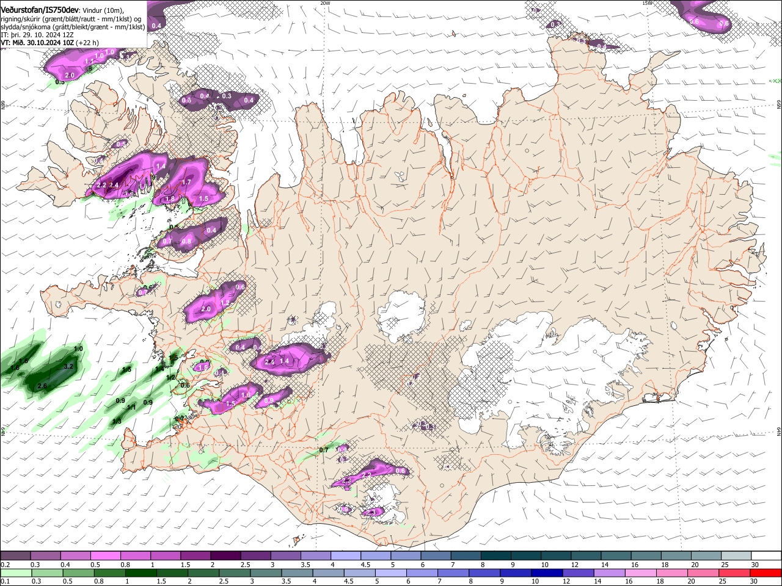This screenshot has width=782, height=586.
Task: Select bottom-row green swatch between 0.5 and 0.8
Action: pos(78,573)
